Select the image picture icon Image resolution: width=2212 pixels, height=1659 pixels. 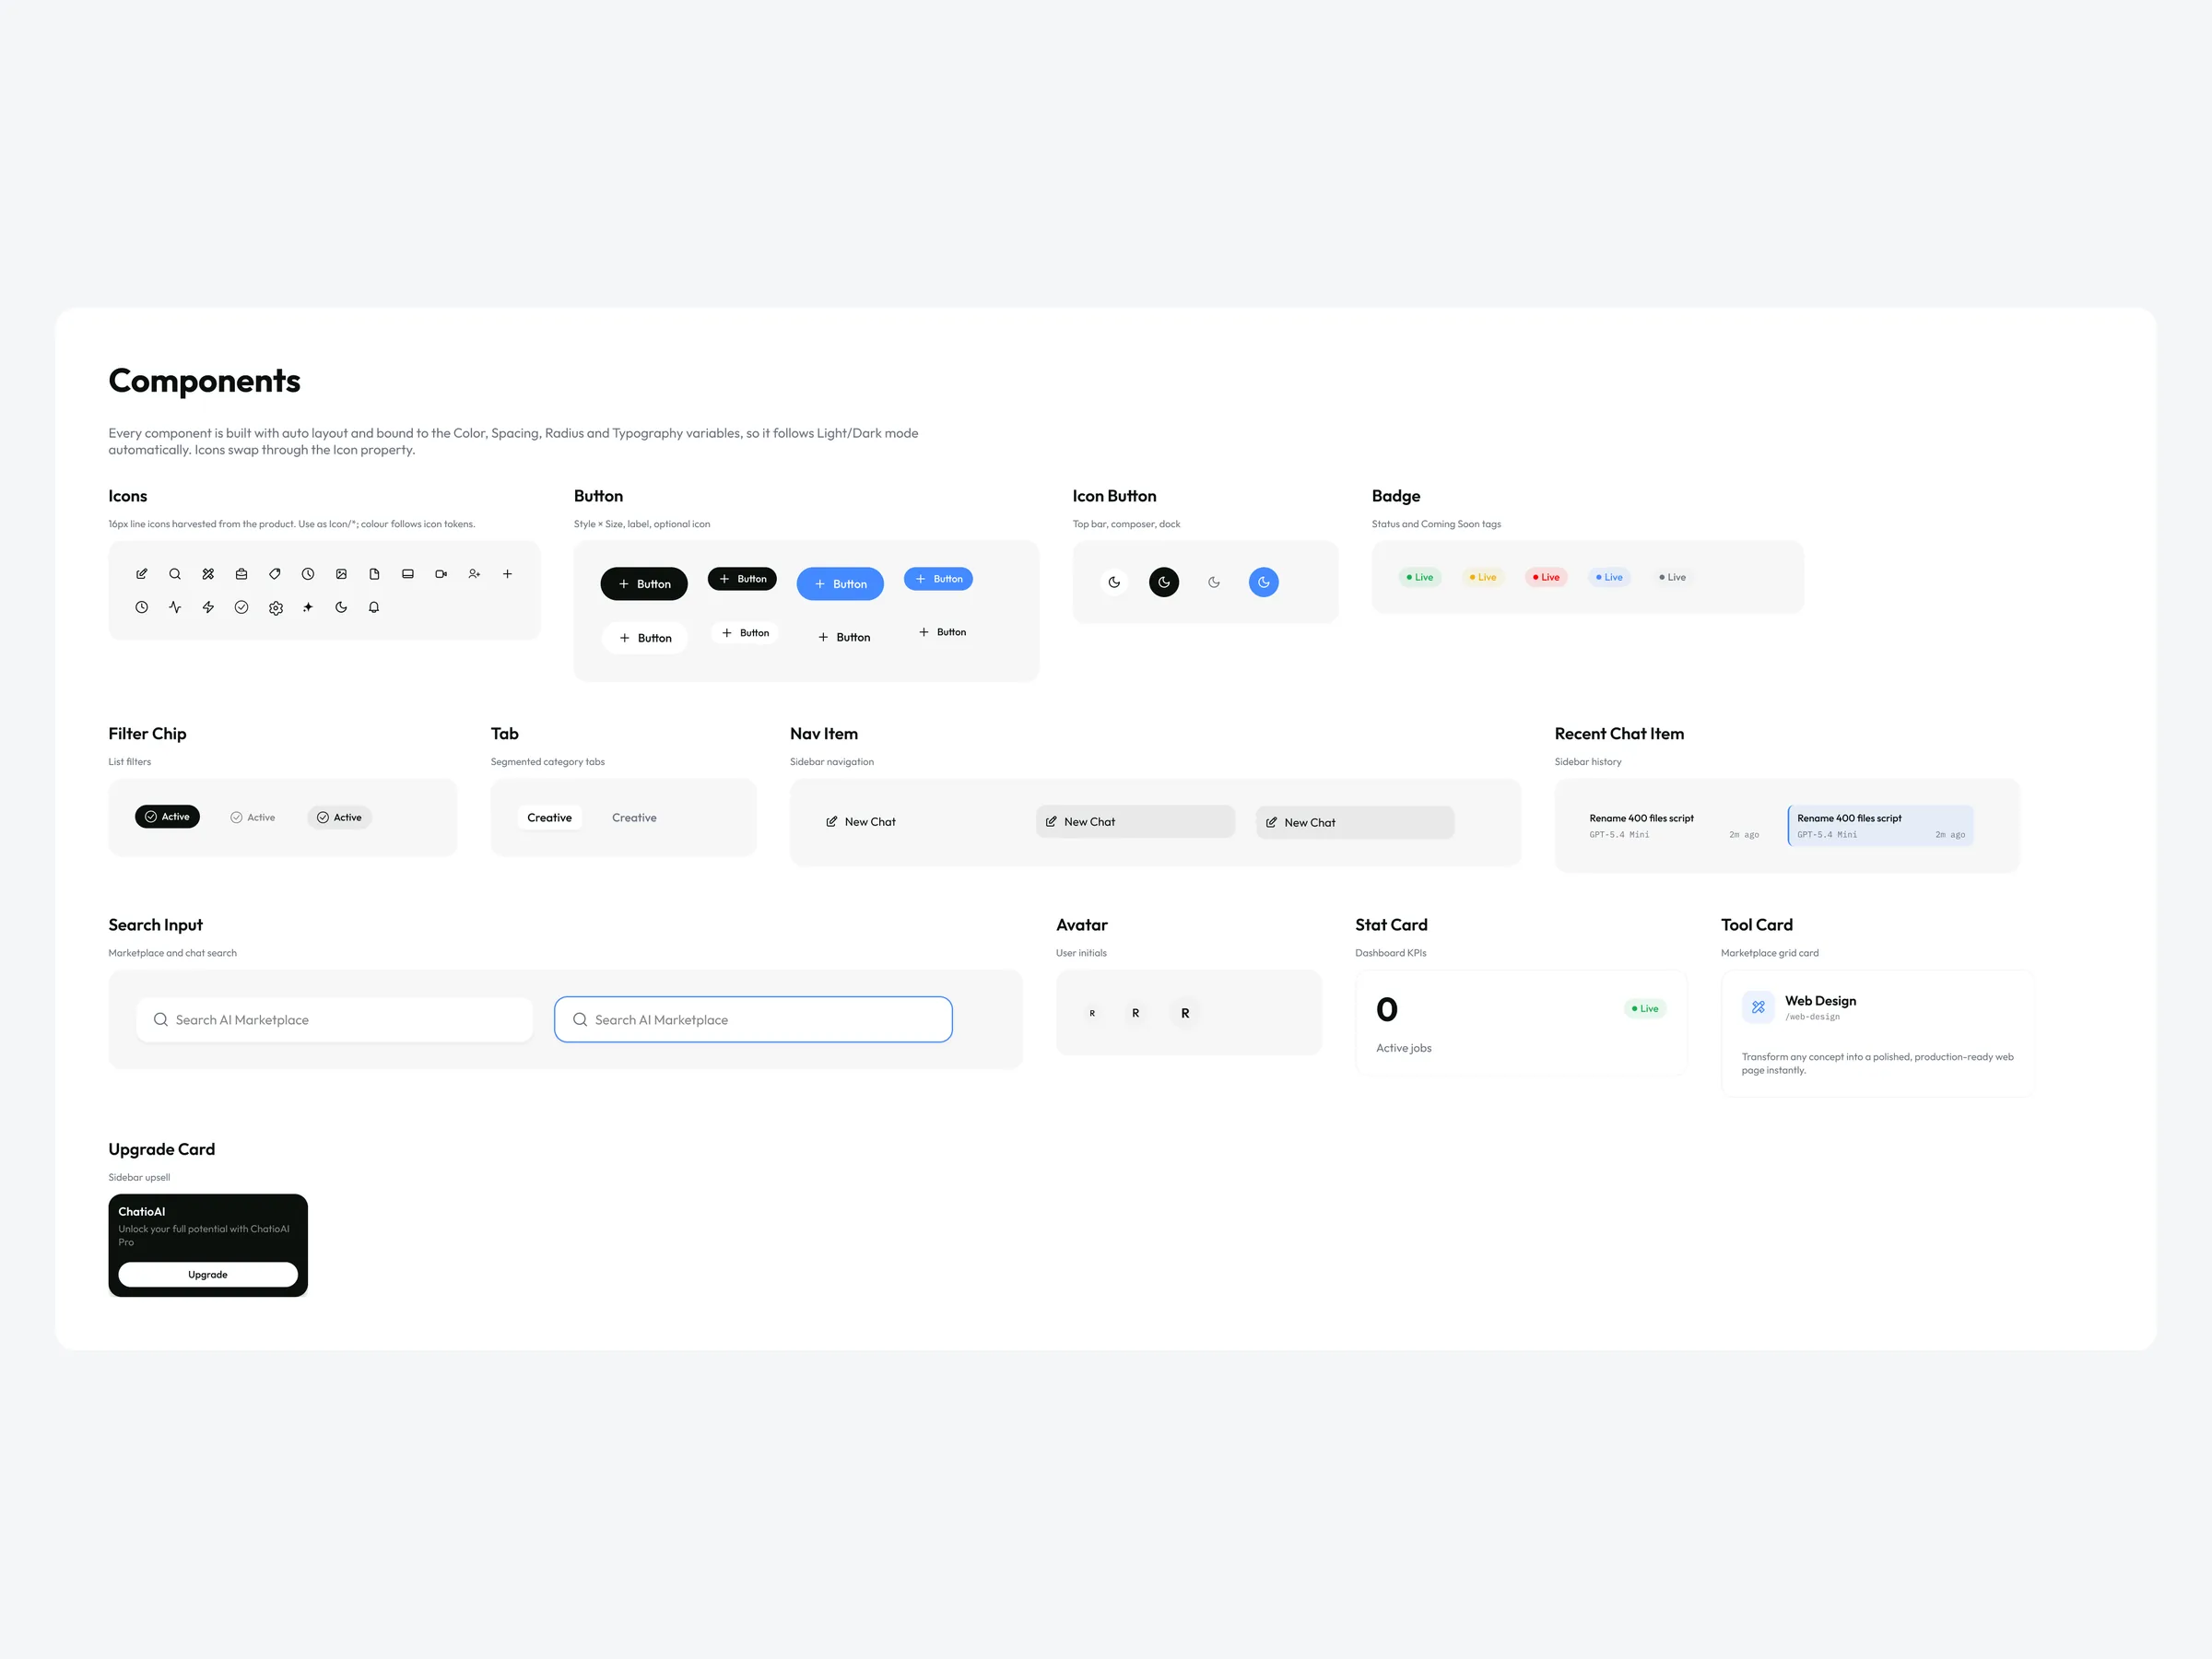(341, 574)
